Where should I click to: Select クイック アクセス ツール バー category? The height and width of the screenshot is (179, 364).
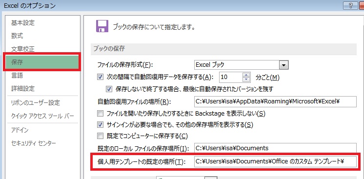42,116
